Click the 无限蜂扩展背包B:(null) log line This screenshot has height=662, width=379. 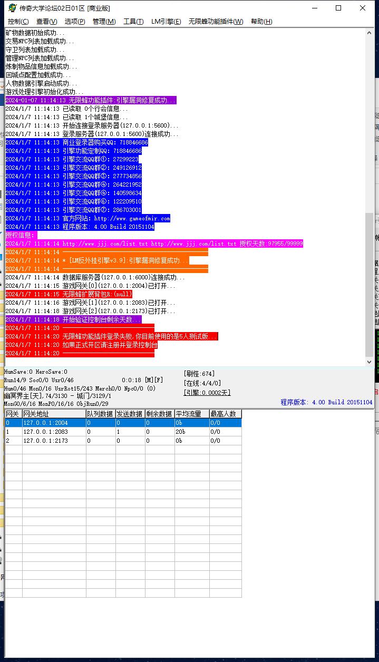[x=69, y=294]
